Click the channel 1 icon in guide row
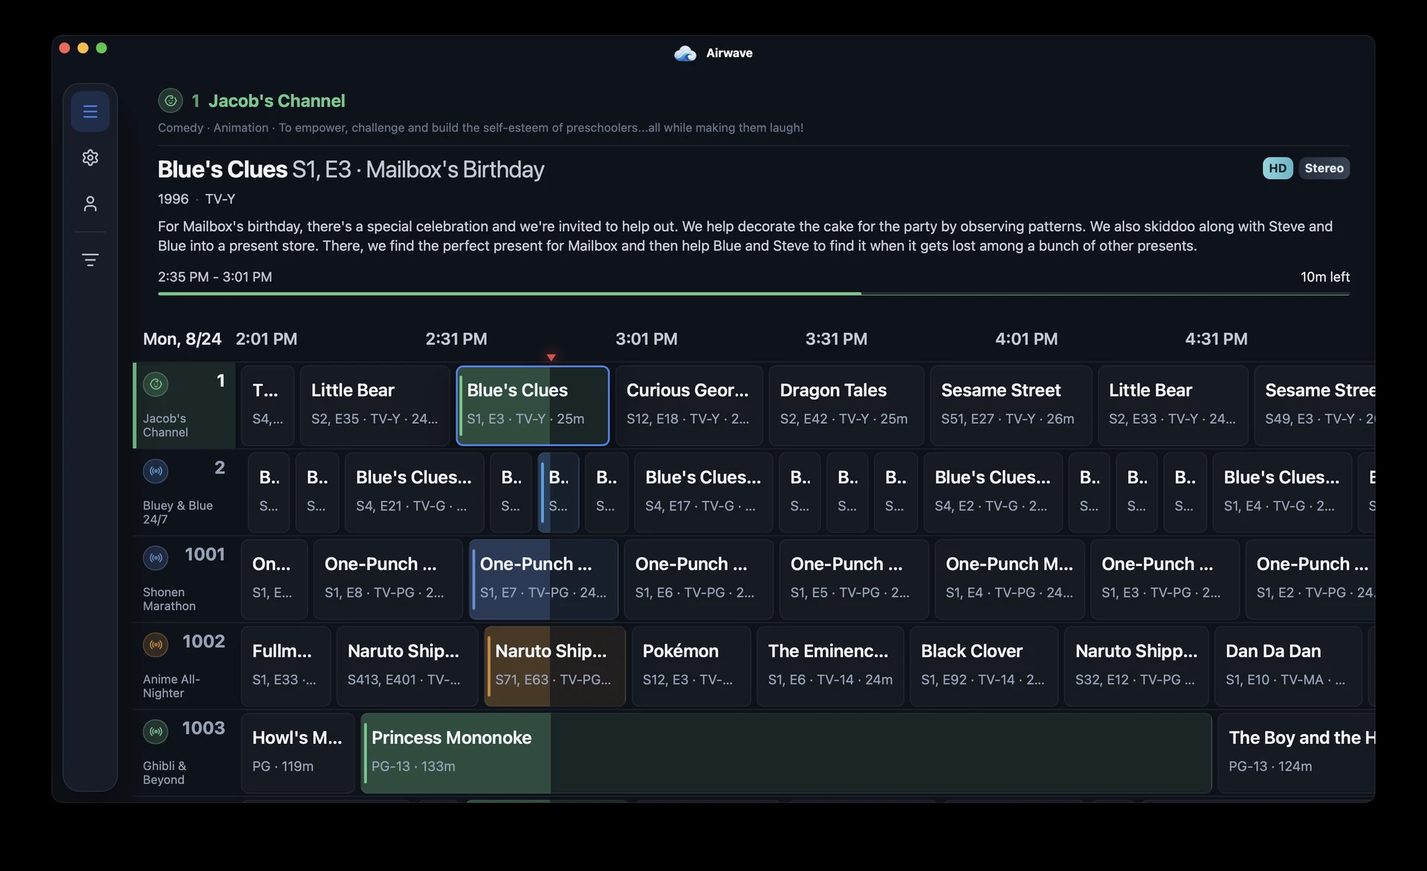This screenshot has width=1427, height=871. click(155, 384)
